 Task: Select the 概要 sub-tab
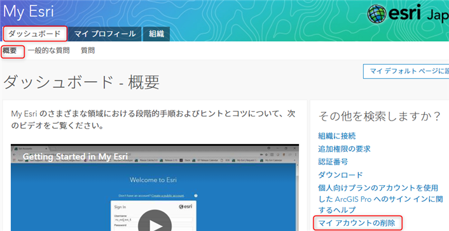click(10, 51)
